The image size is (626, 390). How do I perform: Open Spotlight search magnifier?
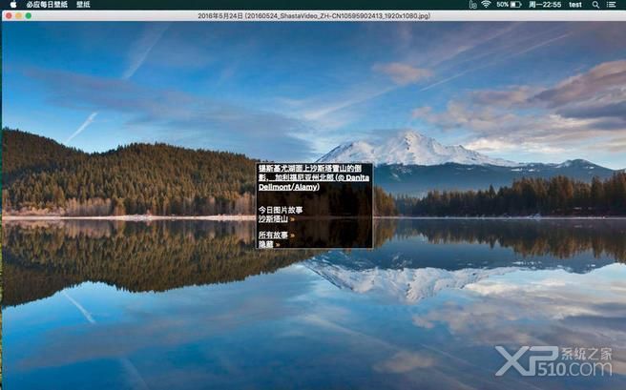595,5
